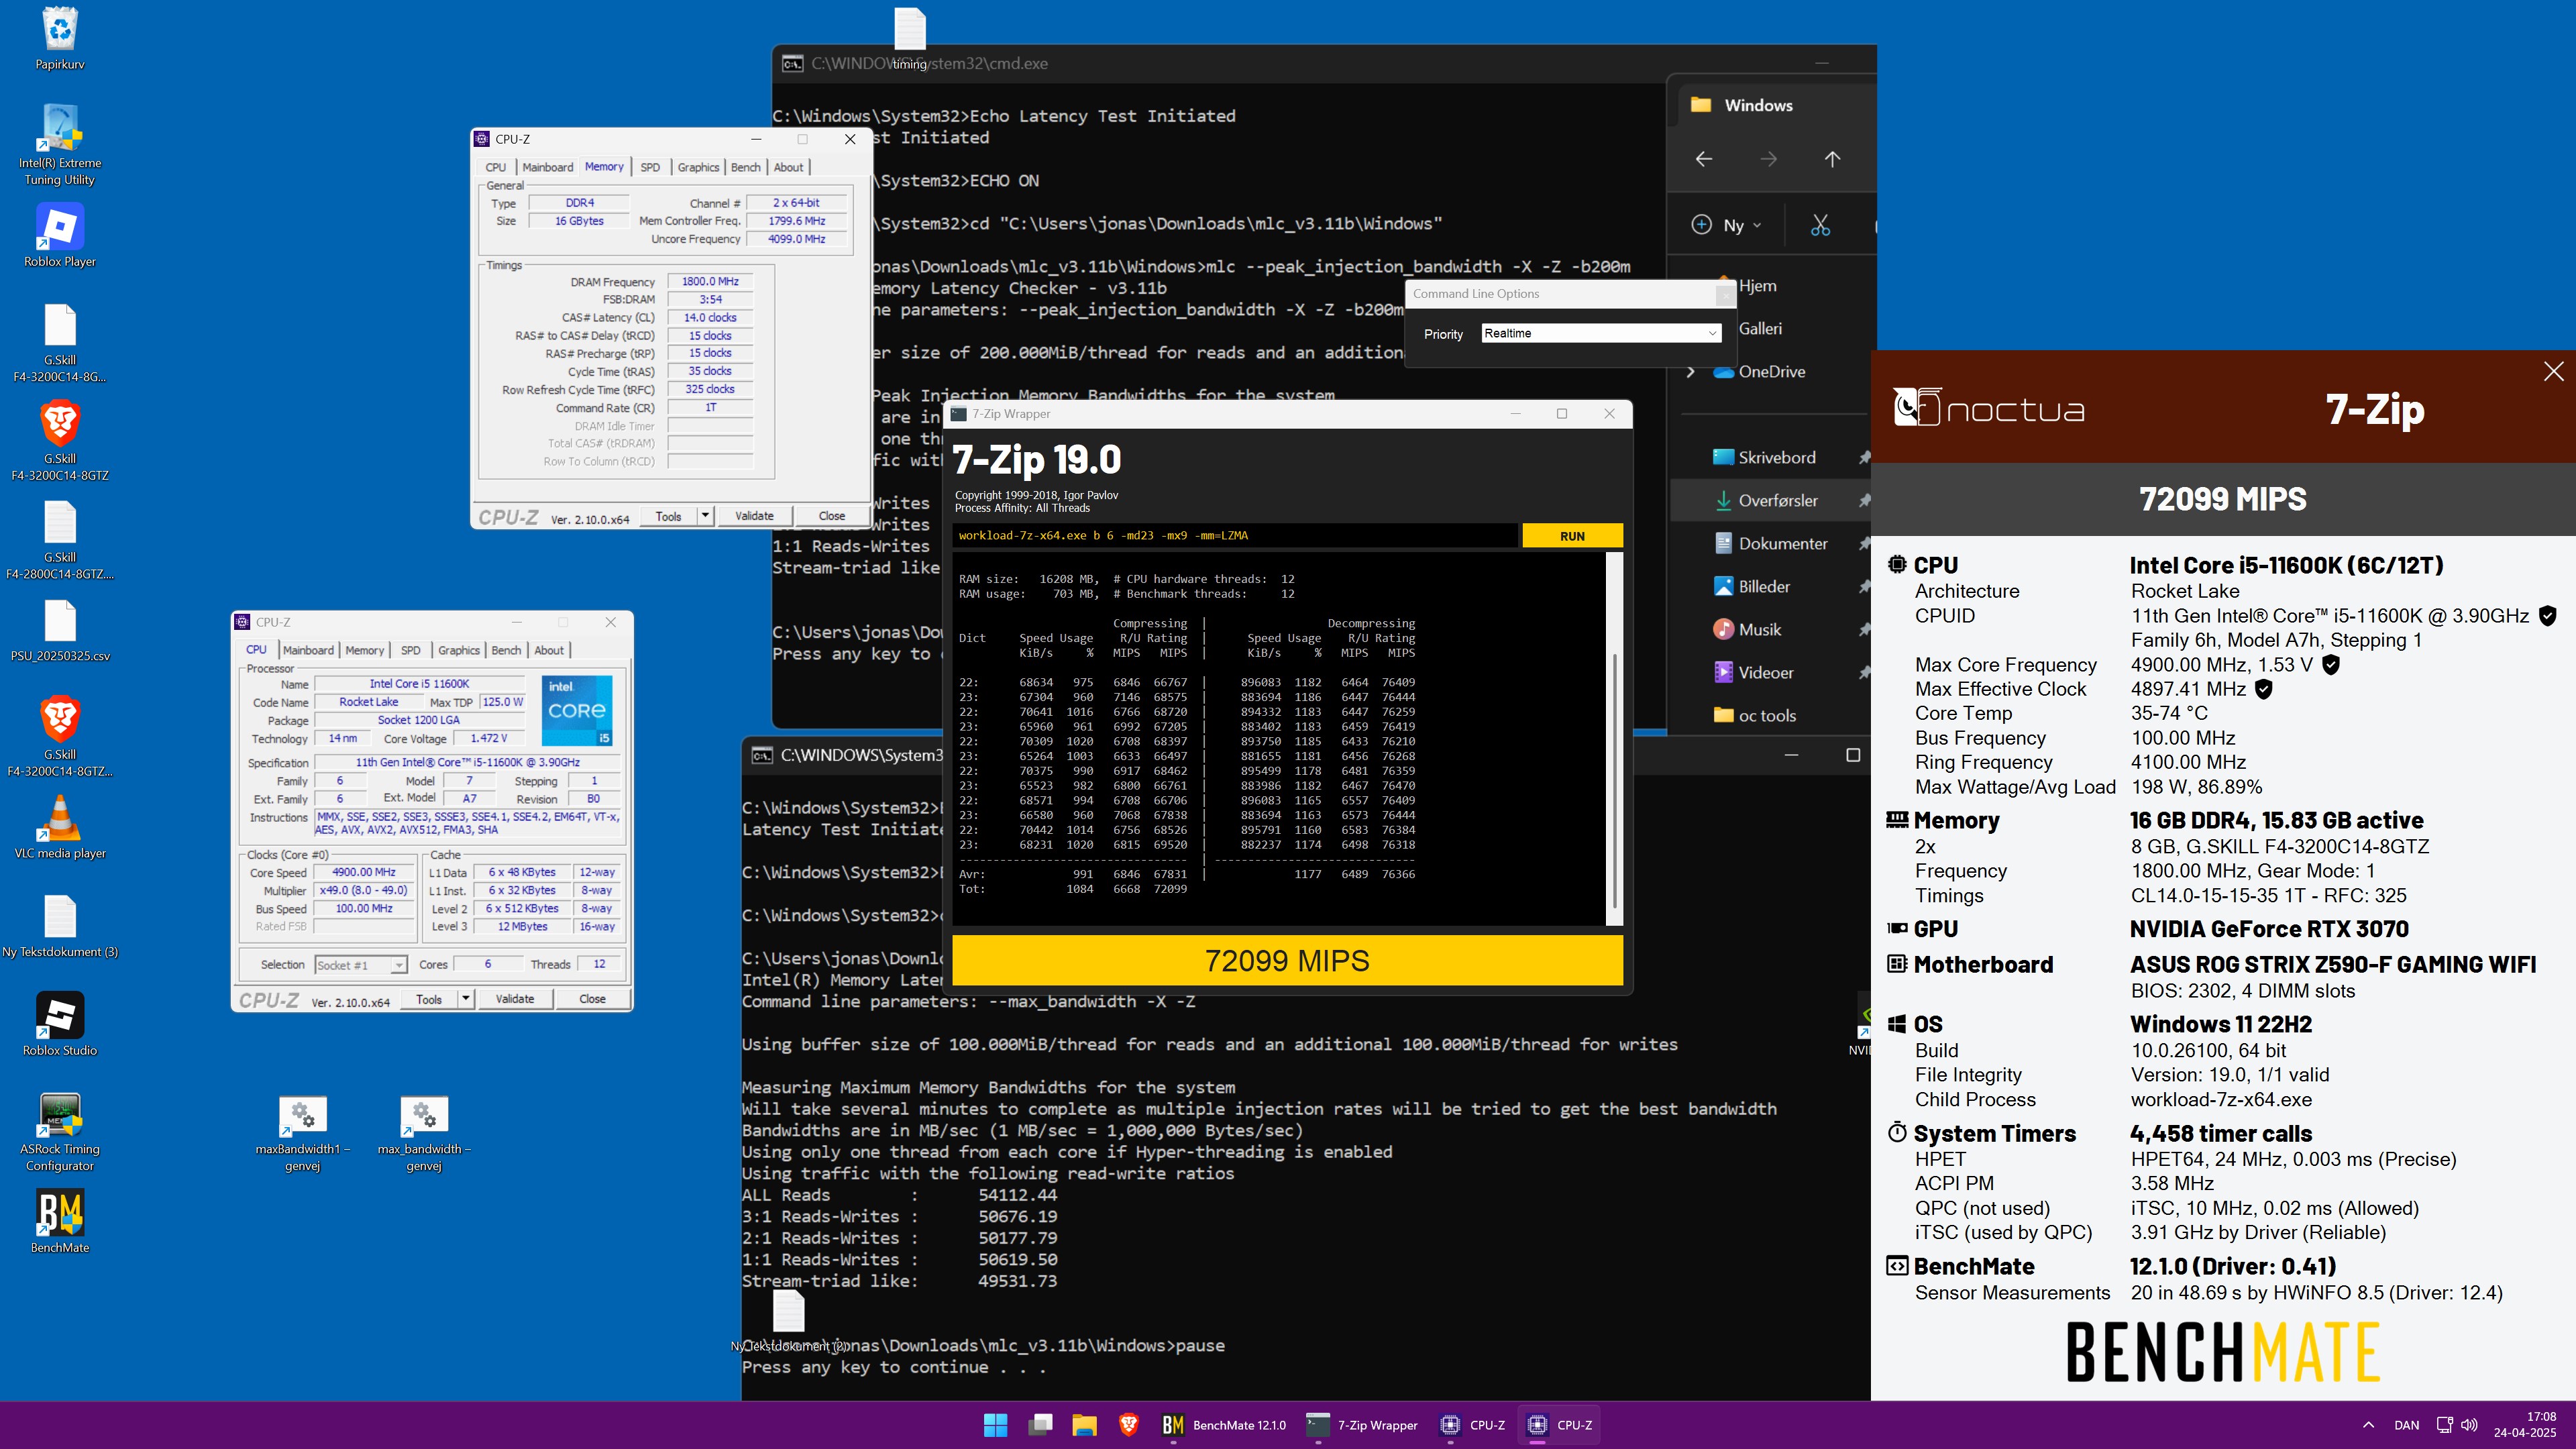Switch to BenchMate 12.1.0 taskbar item
Viewport: 2576px width, 1449px height.
click(x=1224, y=1425)
